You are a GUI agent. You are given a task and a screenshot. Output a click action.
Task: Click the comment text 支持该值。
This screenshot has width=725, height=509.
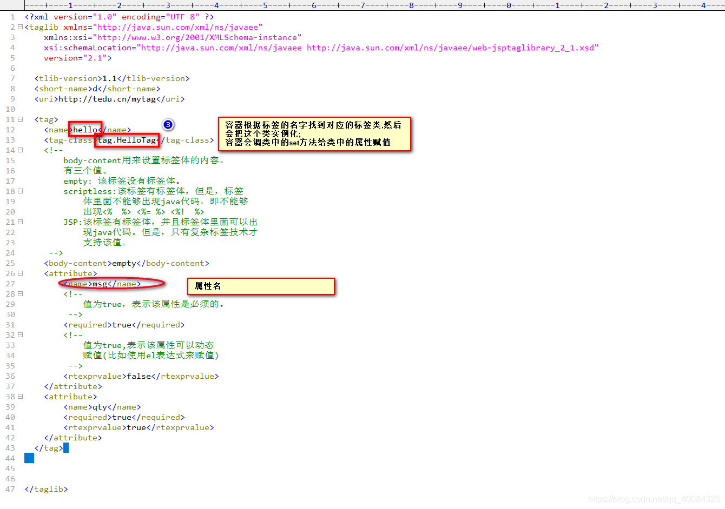[105, 243]
